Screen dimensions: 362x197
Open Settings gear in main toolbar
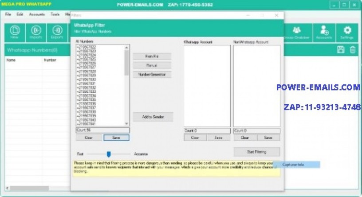[347, 32]
